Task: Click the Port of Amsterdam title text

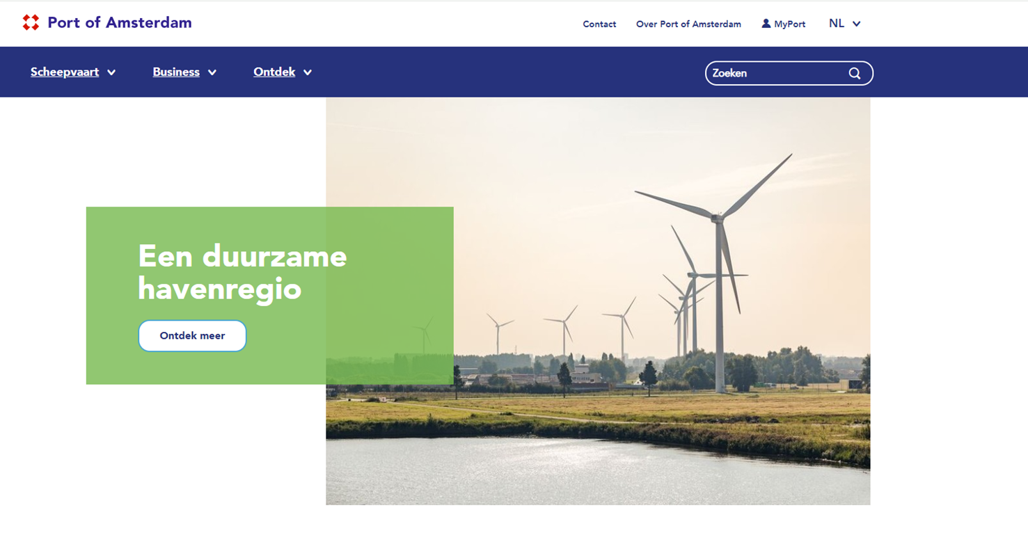Action: pyautogui.click(x=120, y=22)
